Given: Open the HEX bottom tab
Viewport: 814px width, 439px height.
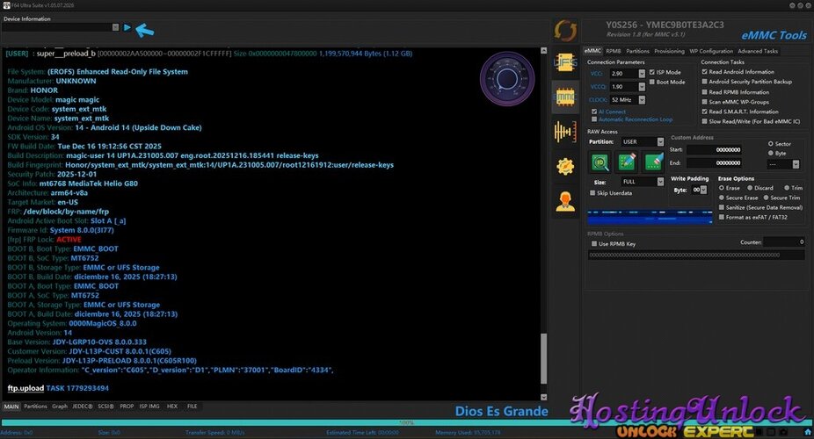Looking at the screenshot, I should [172, 407].
